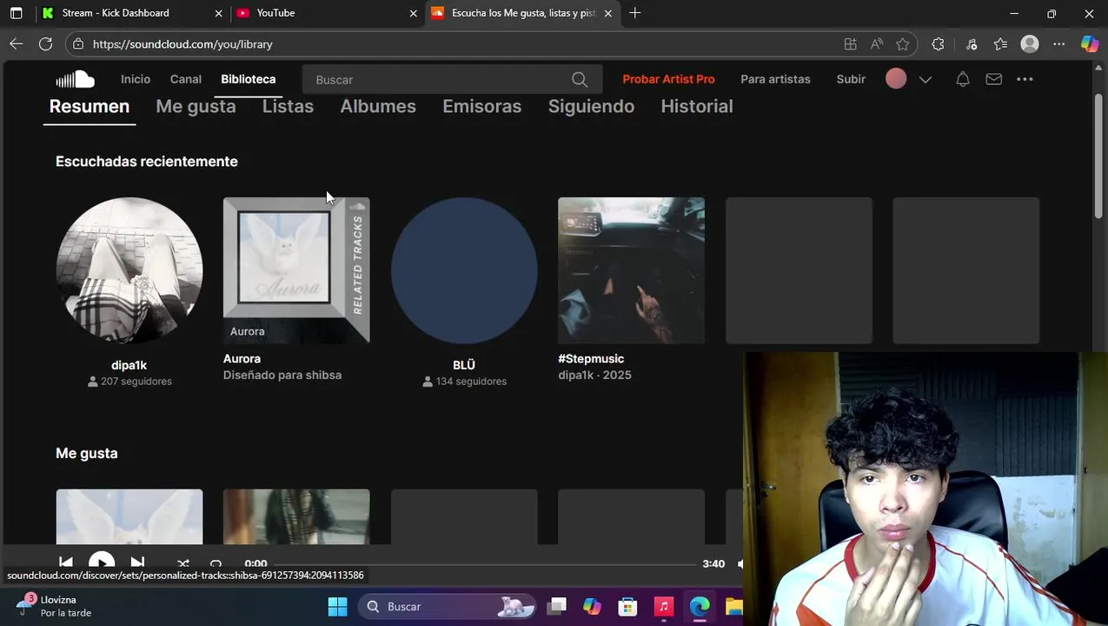
Task: Open Microsoft Store from taskbar
Action: [627, 606]
